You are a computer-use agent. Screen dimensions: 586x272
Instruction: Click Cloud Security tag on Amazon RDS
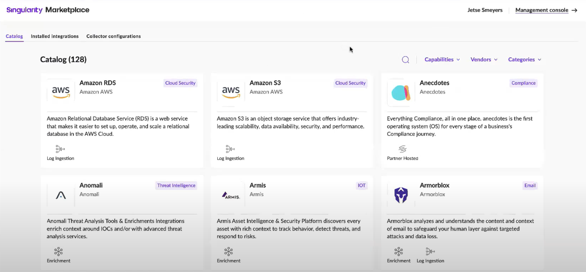180,83
